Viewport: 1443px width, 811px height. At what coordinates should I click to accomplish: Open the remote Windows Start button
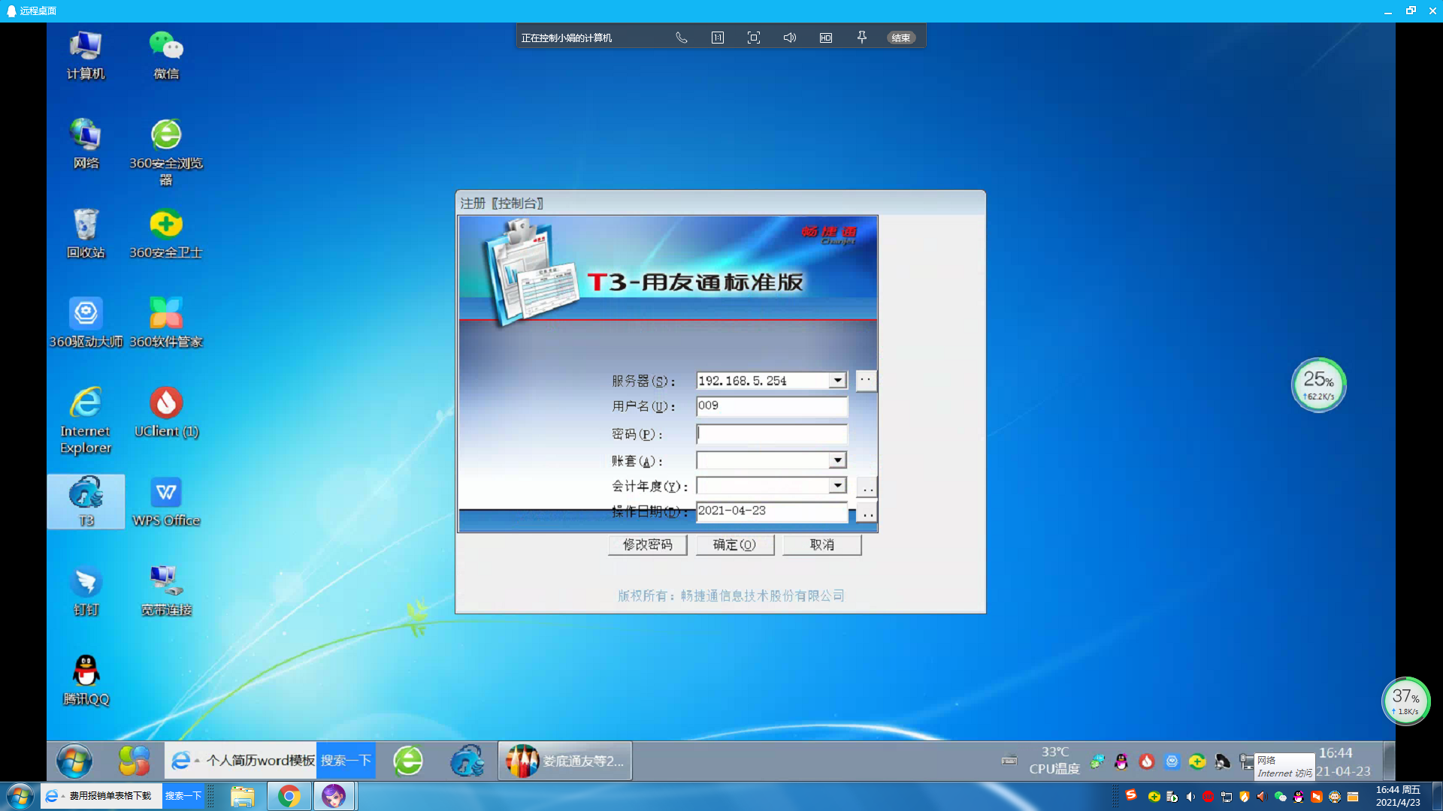tap(74, 761)
